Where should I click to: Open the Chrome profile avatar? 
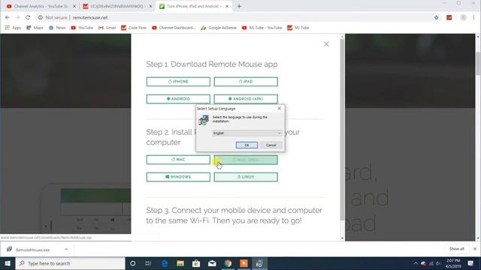[x=463, y=17]
